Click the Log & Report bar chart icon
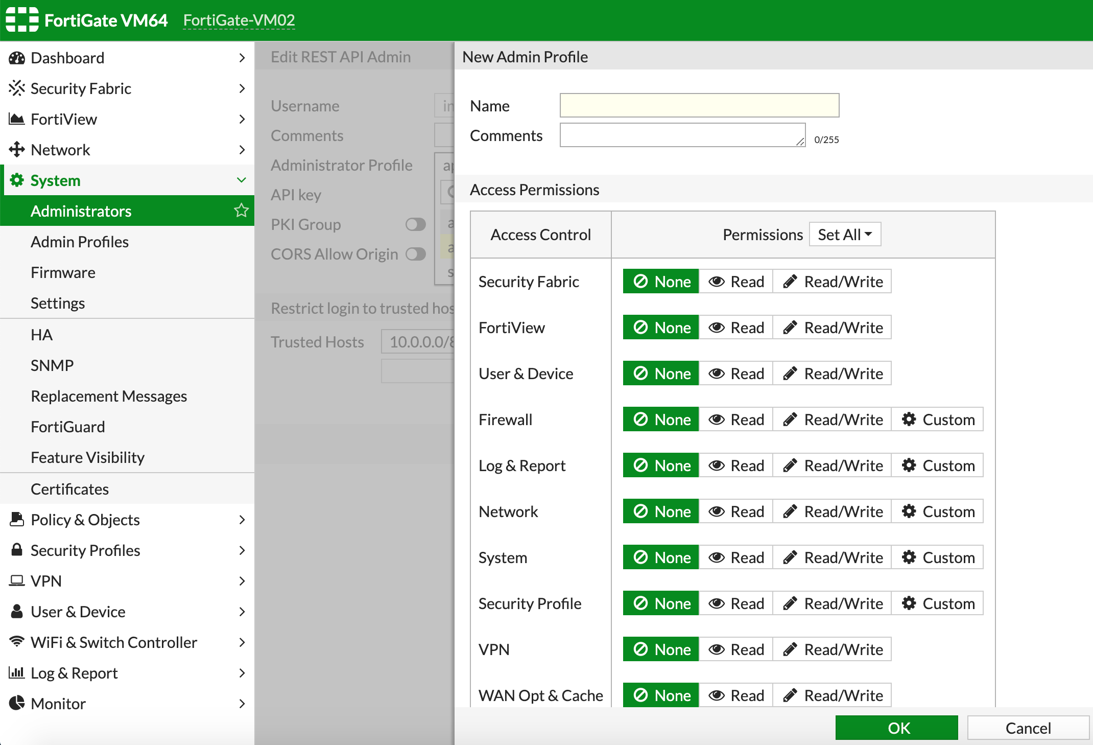This screenshot has height=745, width=1093. coord(17,672)
